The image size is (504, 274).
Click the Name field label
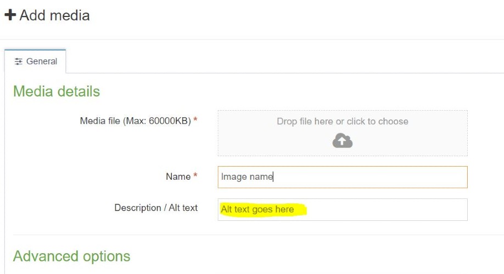178,176
